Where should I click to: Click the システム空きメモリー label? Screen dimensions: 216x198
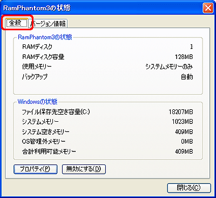pos(45,132)
